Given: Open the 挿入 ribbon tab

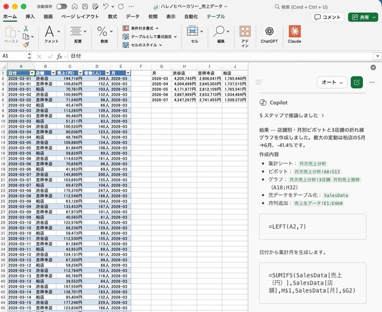Looking at the screenshot, I should tap(30, 17).
